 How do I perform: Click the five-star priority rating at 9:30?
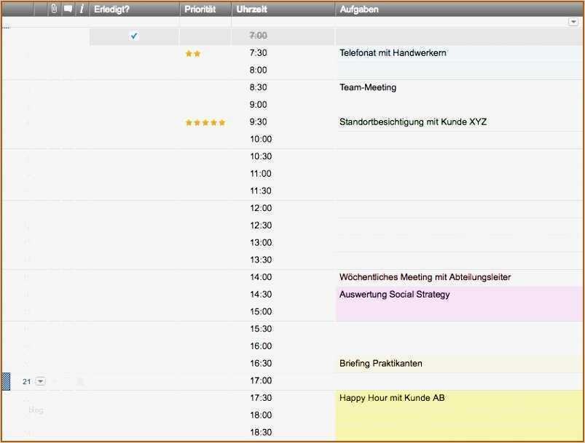(x=205, y=123)
